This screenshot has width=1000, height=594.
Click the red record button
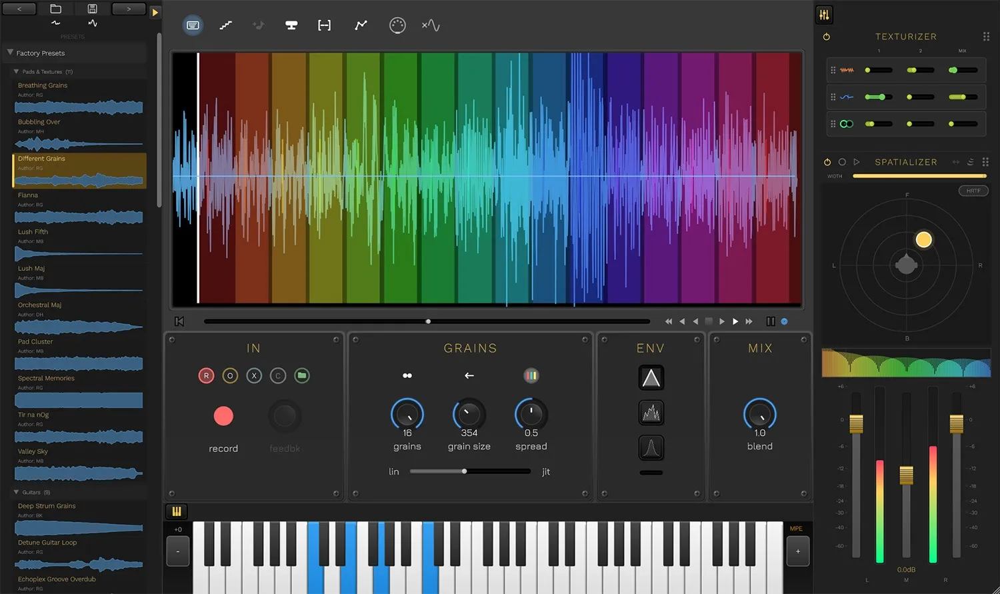(x=223, y=416)
